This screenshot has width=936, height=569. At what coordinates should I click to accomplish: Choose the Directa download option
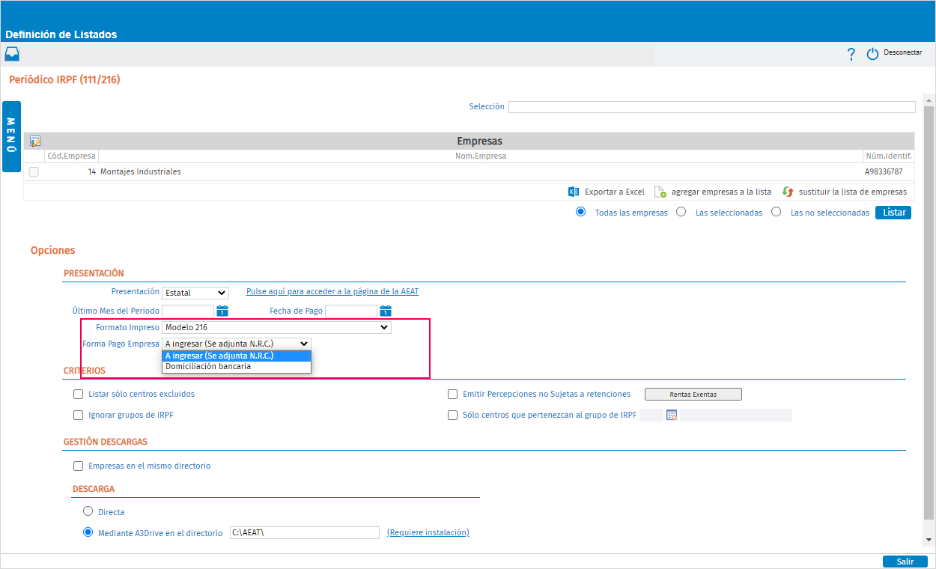point(88,511)
